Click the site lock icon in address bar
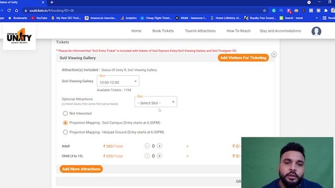Image resolution: width=335 pixels, height=188 pixels. click(26, 10)
